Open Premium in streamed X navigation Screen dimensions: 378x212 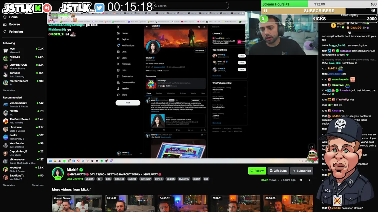(x=123, y=64)
